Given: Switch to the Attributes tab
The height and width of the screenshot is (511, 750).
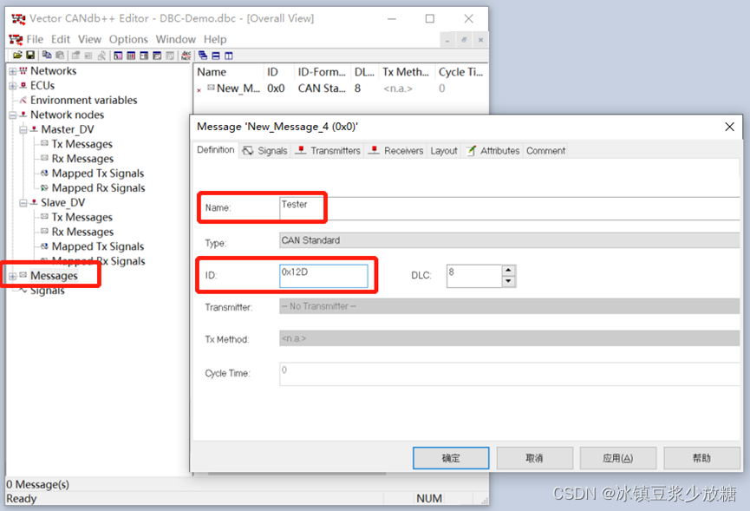Looking at the screenshot, I should [493, 151].
